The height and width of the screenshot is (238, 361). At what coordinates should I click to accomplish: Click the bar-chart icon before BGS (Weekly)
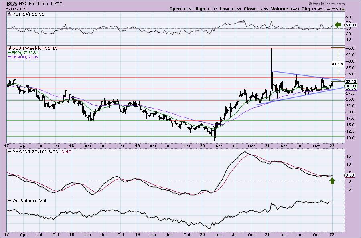pyautogui.click(x=10, y=48)
